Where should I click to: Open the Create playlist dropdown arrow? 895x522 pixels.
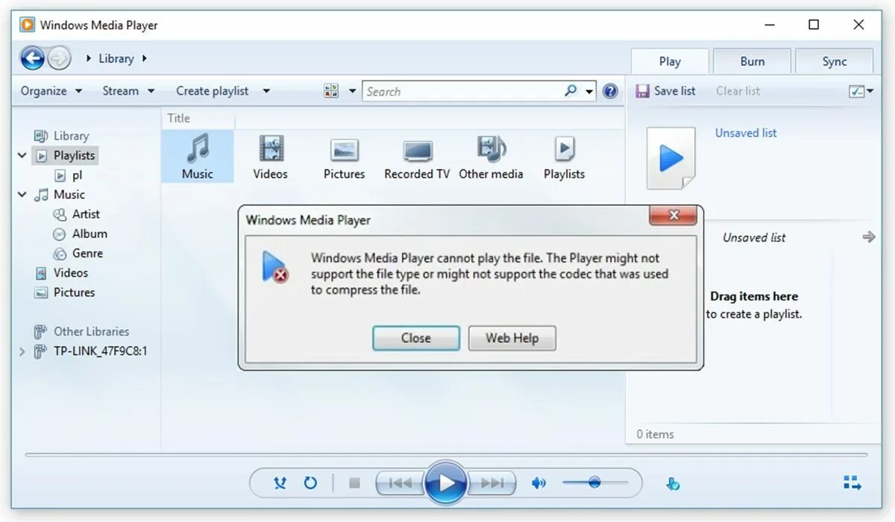pos(266,91)
